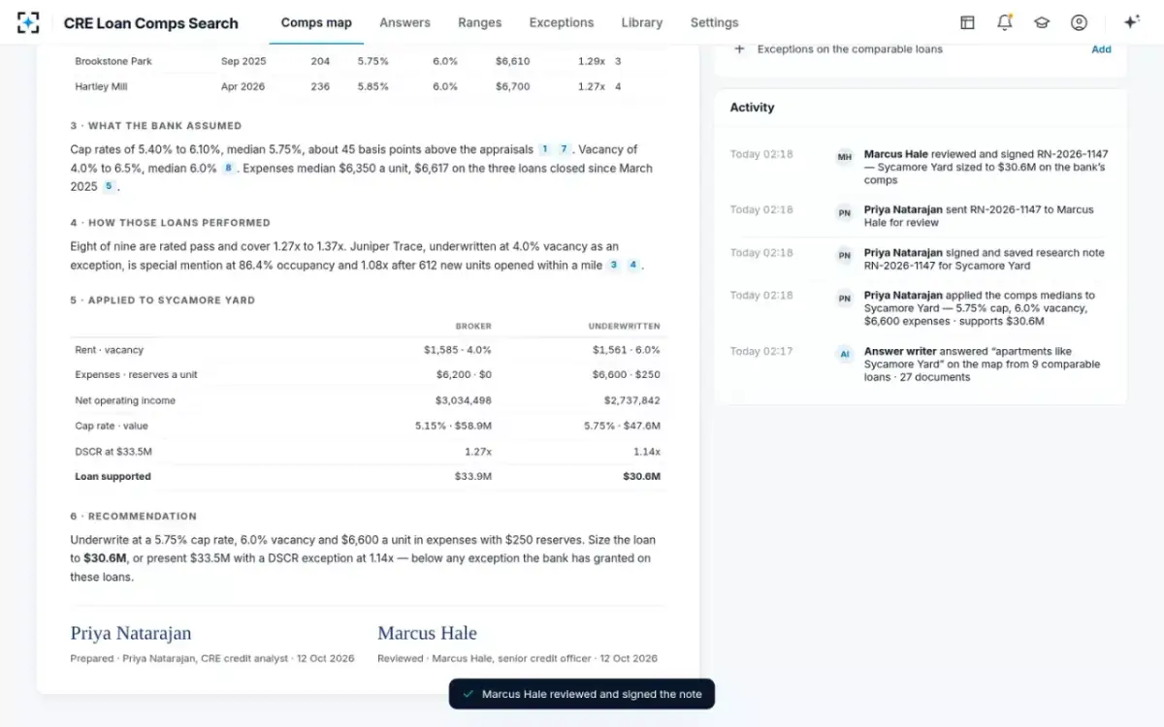The image size is (1164, 727).
Task: Switch to the Answers tab
Action: click(404, 22)
